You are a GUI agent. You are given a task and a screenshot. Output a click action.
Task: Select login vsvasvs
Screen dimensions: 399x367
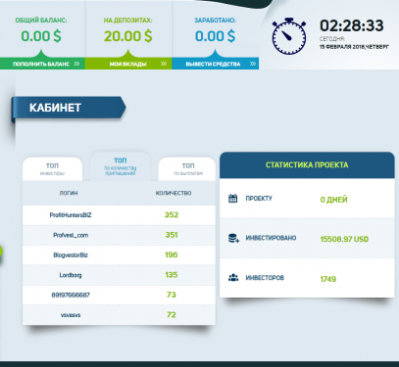tap(71, 315)
